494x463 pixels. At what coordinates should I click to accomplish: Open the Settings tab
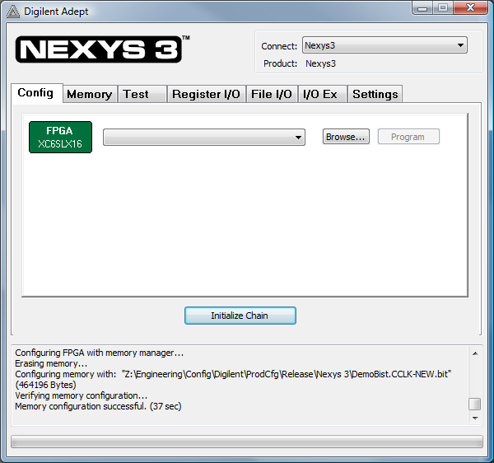tap(375, 94)
